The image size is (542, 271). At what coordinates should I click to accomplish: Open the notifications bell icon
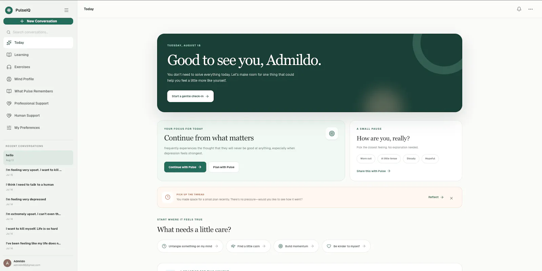(x=519, y=9)
